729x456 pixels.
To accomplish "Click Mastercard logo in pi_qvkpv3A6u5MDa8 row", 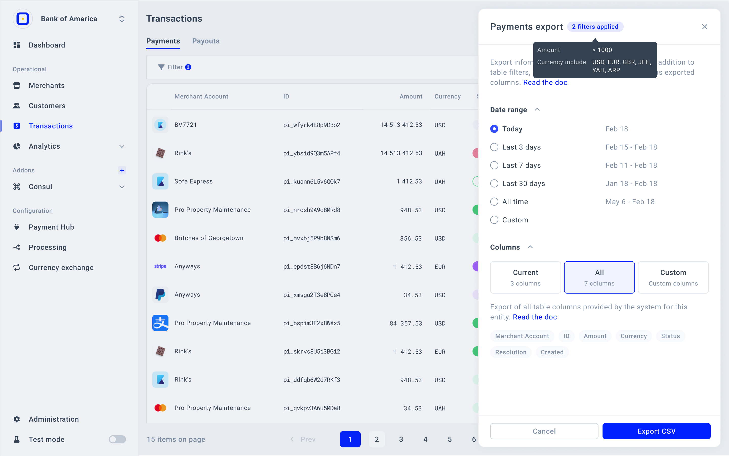I will (160, 408).
